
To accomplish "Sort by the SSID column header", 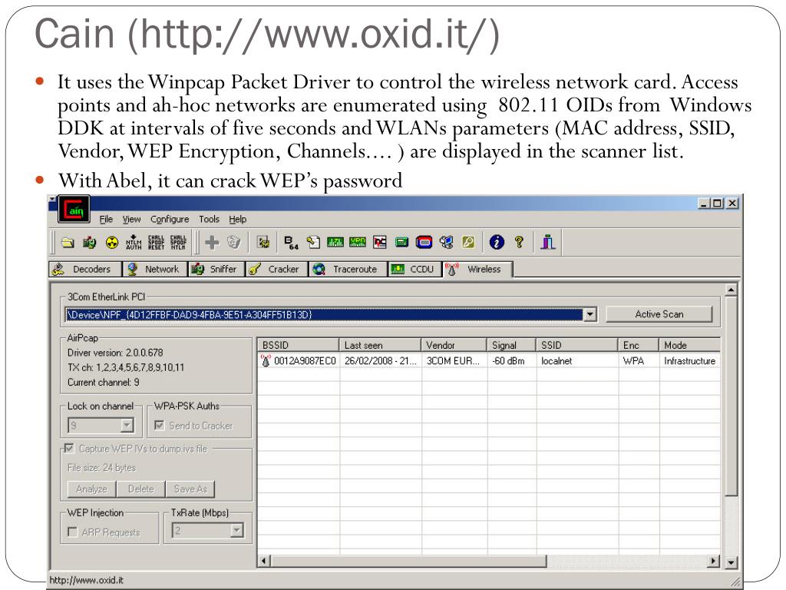I will (577, 345).
